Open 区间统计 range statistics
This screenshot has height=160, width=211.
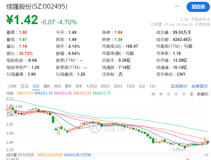point(179,86)
